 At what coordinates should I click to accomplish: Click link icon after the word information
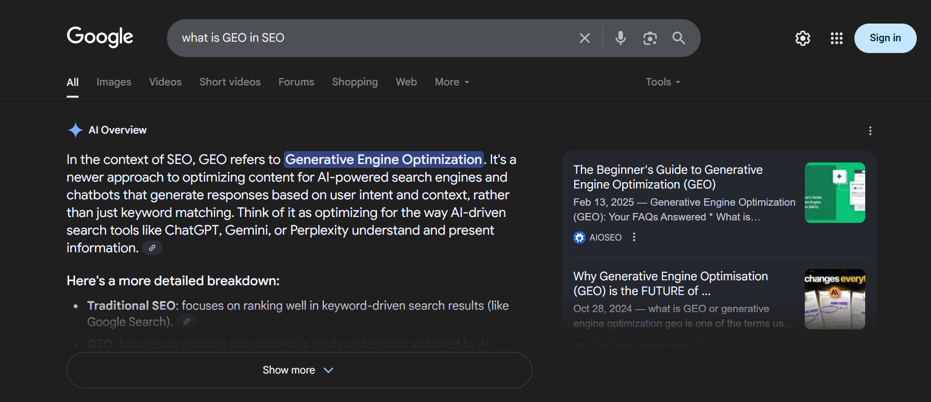pos(152,248)
